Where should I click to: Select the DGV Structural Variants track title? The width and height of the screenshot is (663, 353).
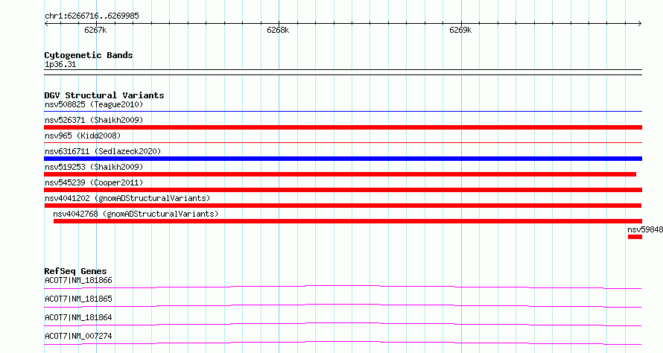pyautogui.click(x=104, y=95)
